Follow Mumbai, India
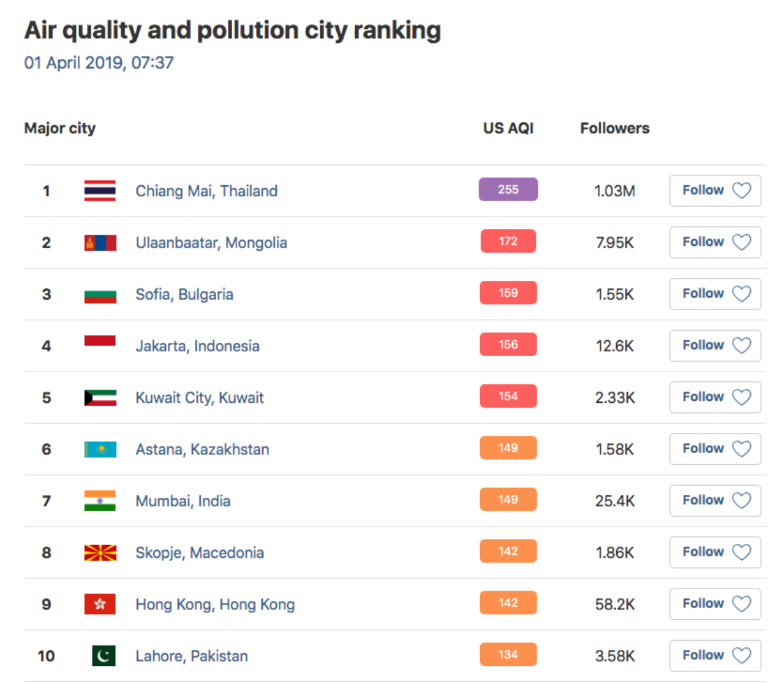This screenshot has height=683, width=784. [715, 501]
